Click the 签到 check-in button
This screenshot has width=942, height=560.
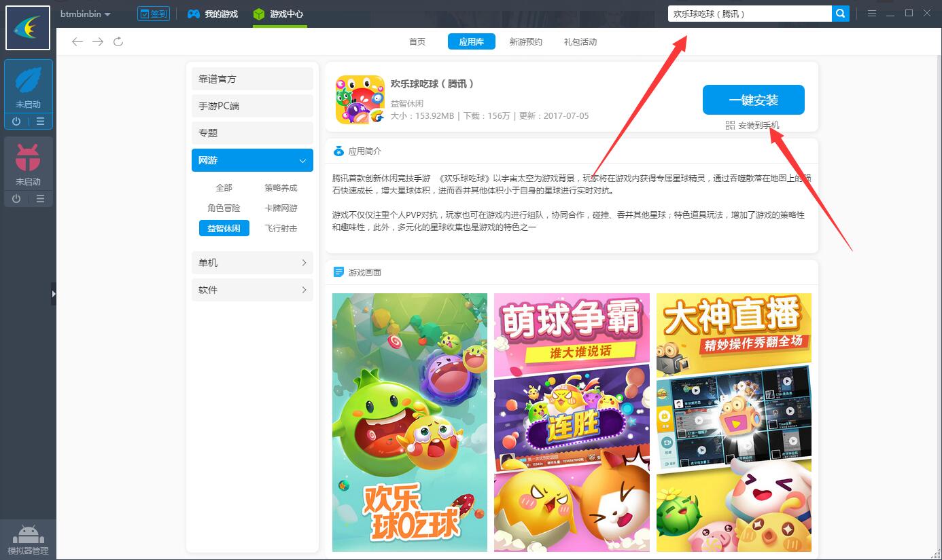tap(154, 14)
